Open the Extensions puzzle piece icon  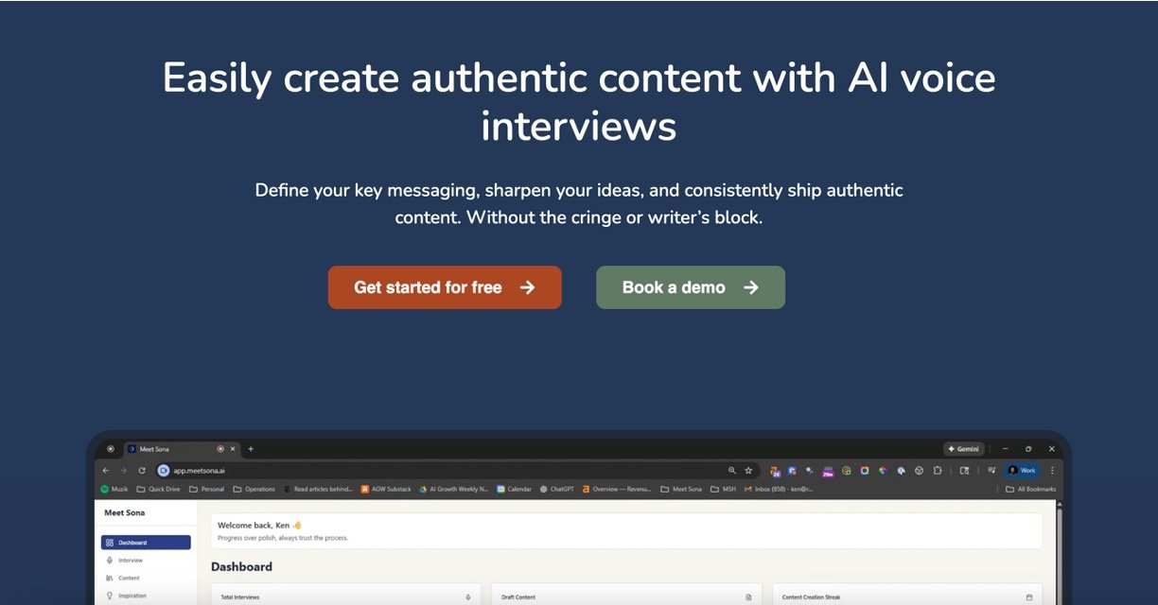pos(937,470)
